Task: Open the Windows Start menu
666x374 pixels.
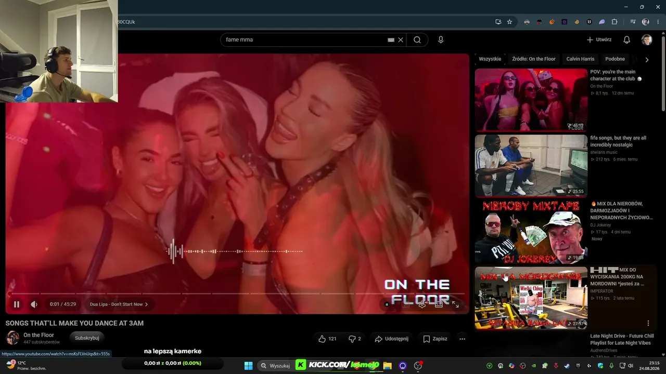Action: (248, 366)
